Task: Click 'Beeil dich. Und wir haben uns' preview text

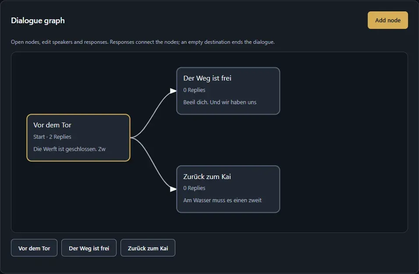Action: coord(220,102)
